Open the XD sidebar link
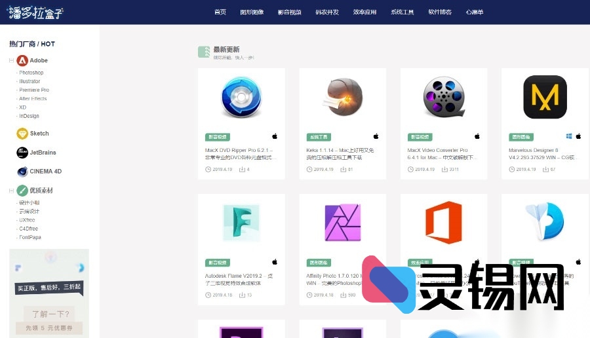Viewport: 590px width, 338px height. pos(22,107)
